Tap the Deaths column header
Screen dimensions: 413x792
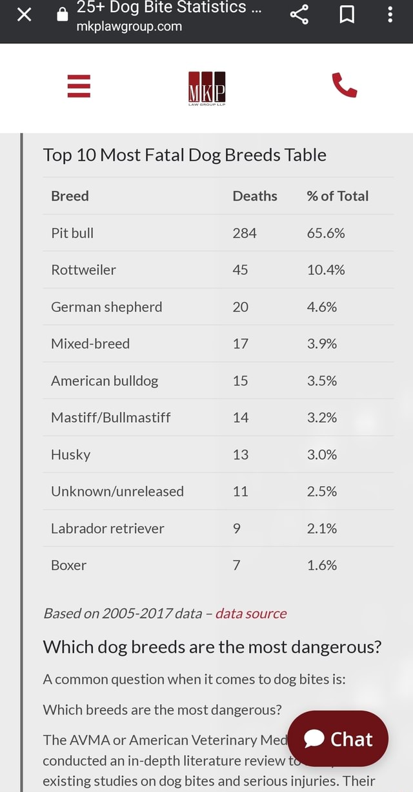pos(255,196)
